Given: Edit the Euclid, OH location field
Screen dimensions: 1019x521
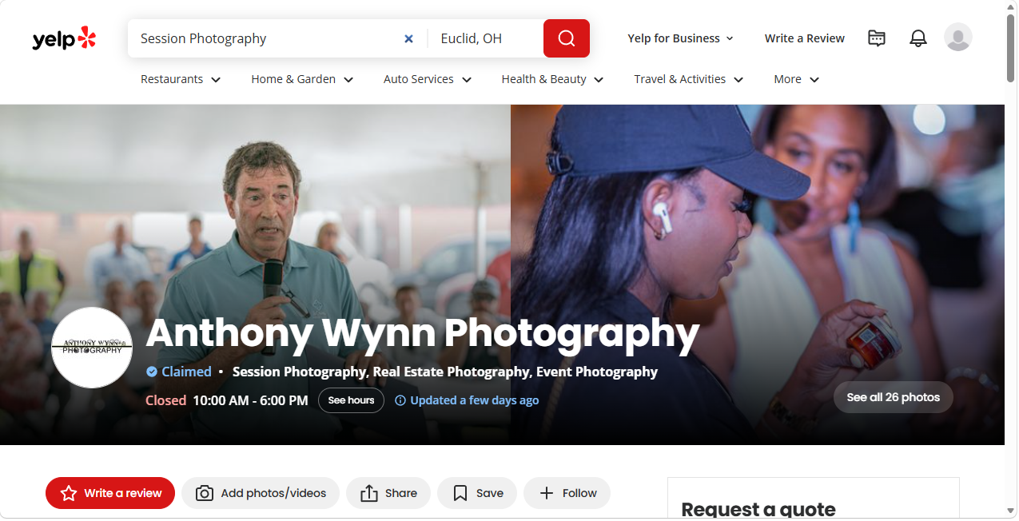Looking at the screenshot, I should pyautogui.click(x=486, y=38).
